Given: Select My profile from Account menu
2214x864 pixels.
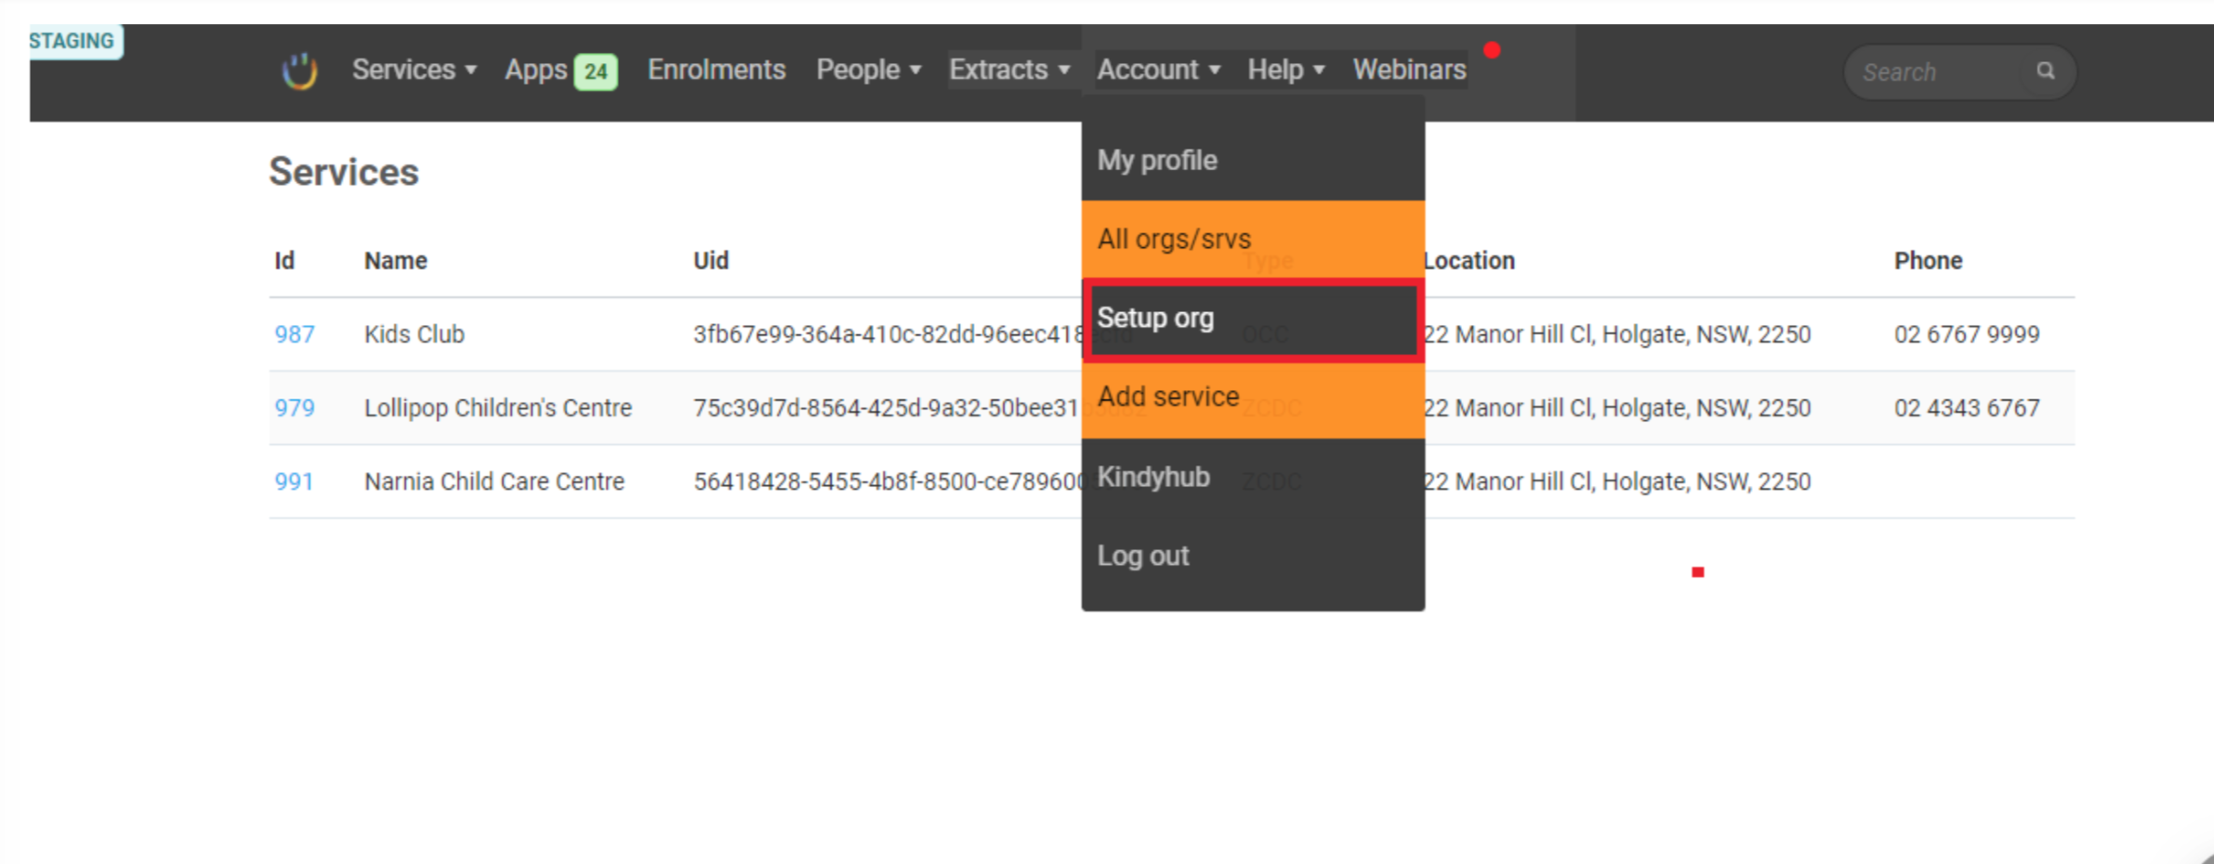Looking at the screenshot, I should pos(1253,160).
